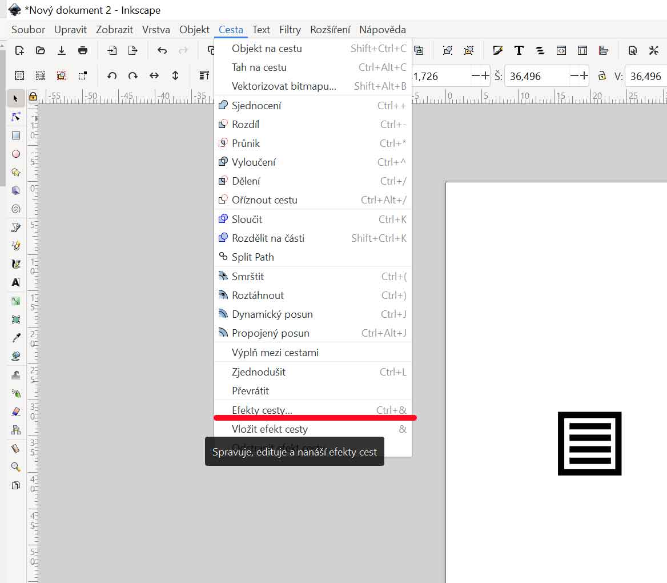
Task: Activate the Calligraphy pen tool
Action: click(16, 264)
